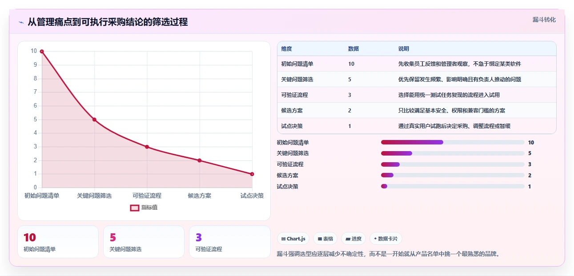Image resolution: width=574 pixels, height=276 pixels.
Task: Click the chart data point at value 10
Action: click(x=42, y=52)
